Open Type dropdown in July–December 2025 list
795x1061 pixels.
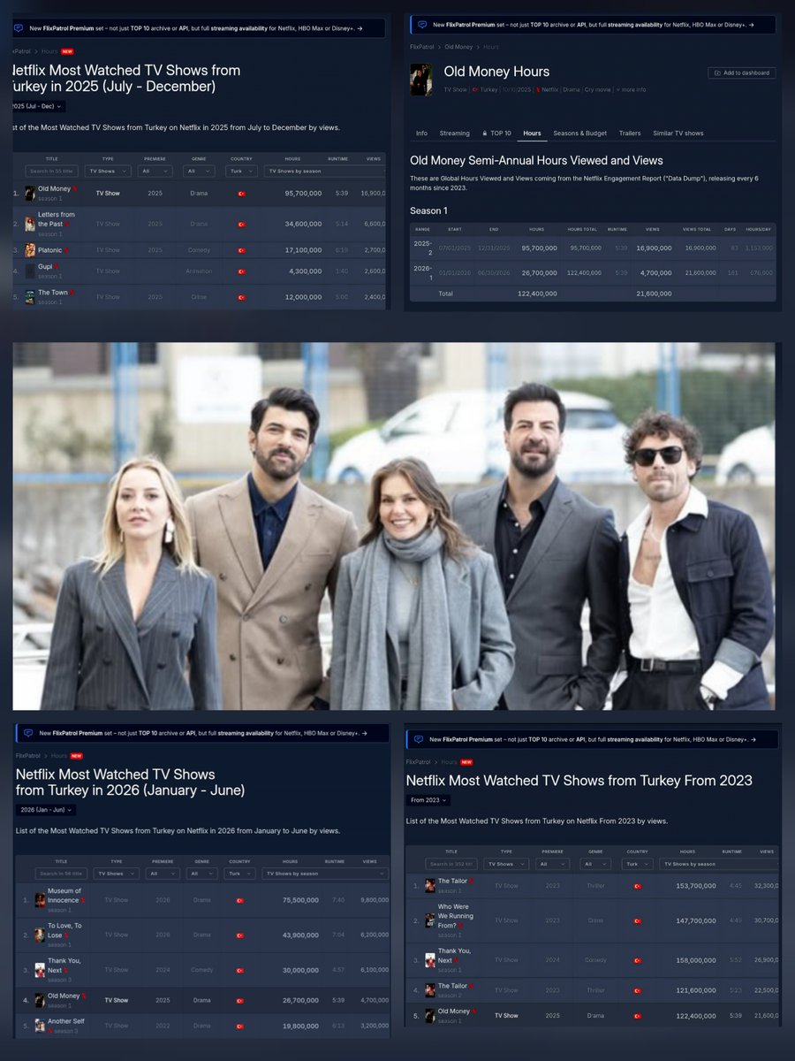[107, 171]
